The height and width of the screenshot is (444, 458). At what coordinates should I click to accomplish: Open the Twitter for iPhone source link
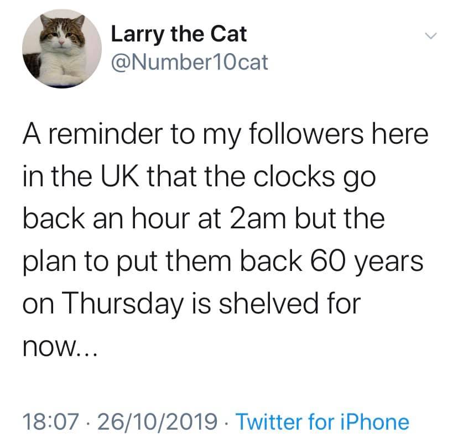(324, 422)
